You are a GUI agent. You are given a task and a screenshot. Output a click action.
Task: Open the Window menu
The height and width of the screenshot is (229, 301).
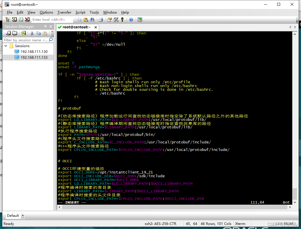click(x=110, y=12)
